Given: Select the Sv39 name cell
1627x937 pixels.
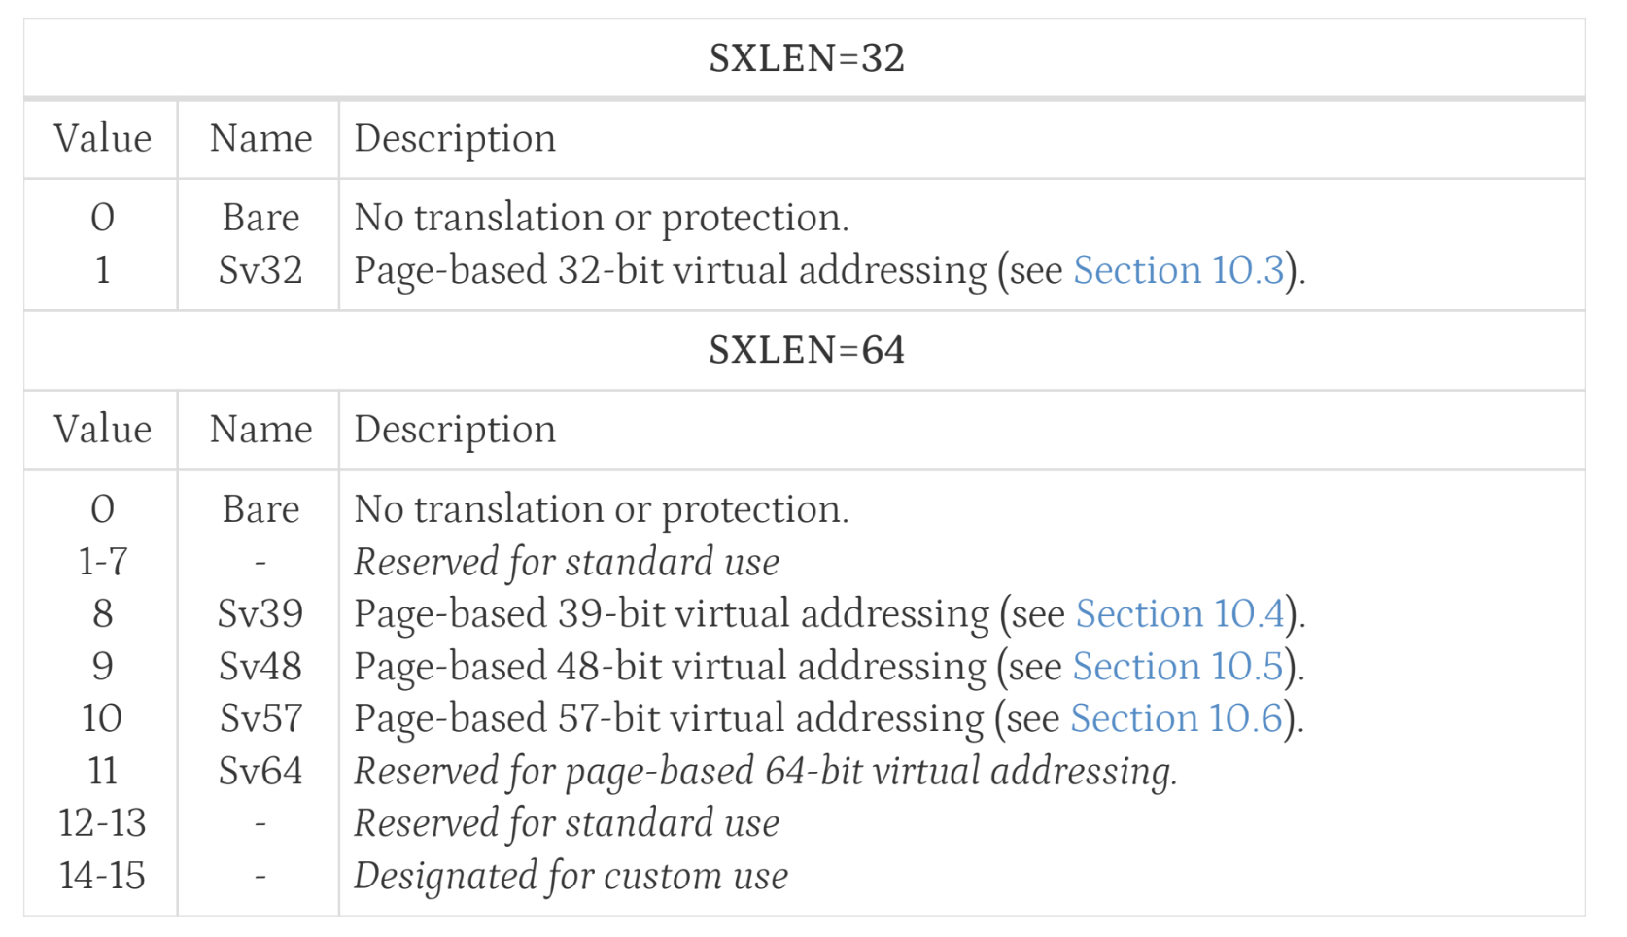Looking at the screenshot, I should point(260,613).
